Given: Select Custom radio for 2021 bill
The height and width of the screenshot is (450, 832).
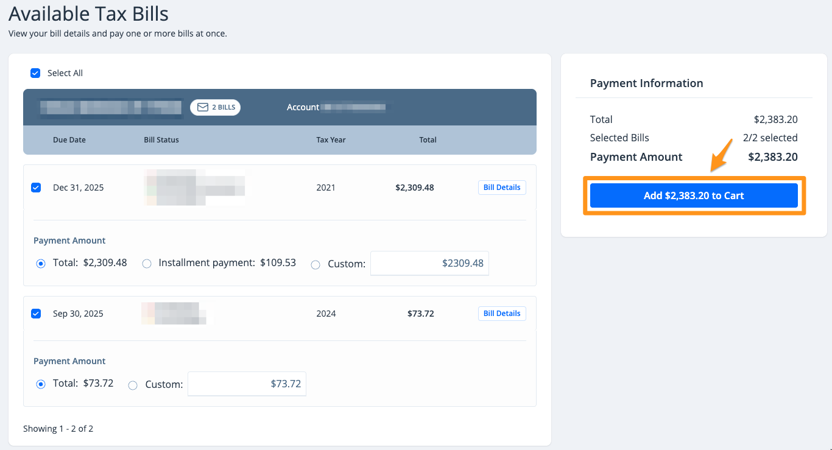Looking at the screenshot, I should point(316,265).
